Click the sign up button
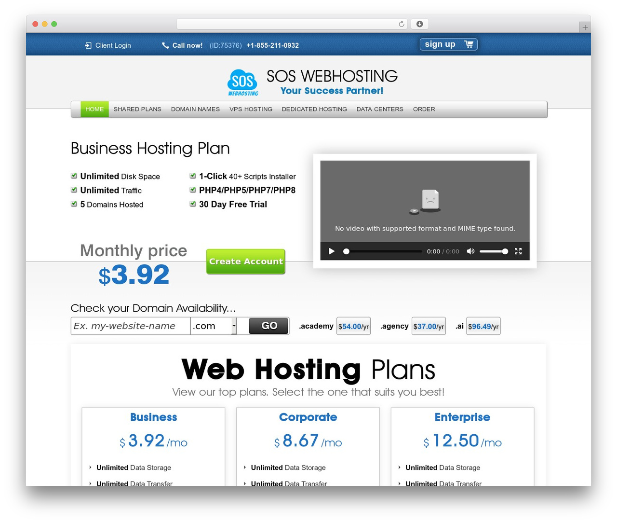The width and height of the screenshot is (617, 523). [449, 44]
